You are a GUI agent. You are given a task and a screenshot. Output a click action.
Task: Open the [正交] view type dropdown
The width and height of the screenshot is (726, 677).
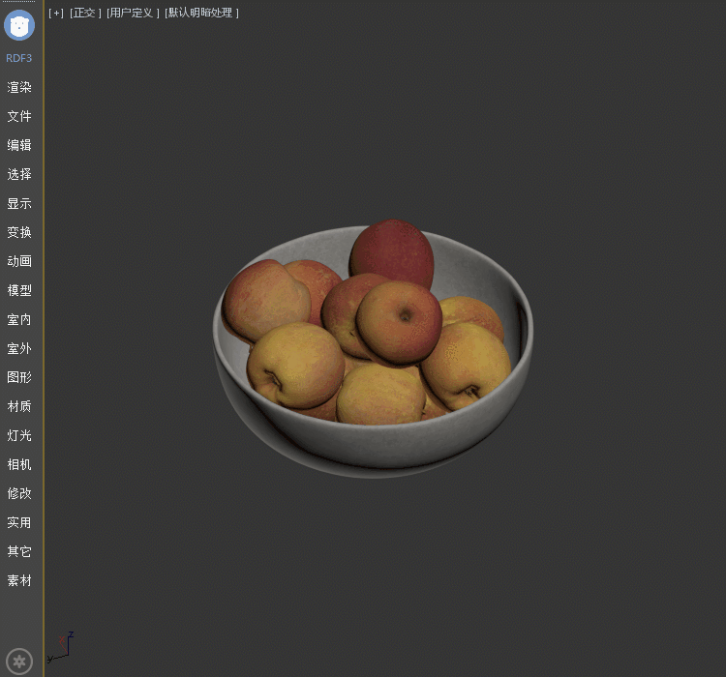pos(85,13)
